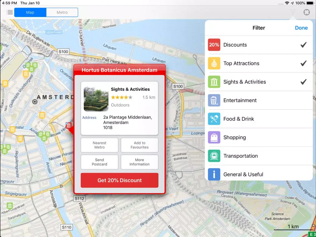
Task: Tap the red selected map pin
Action: (x=68, y=126)
